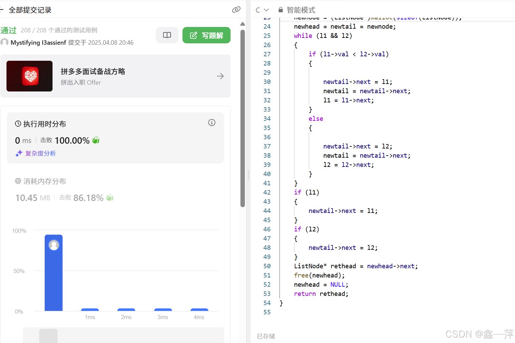Select the 消耗内存分布 section
This screenshot has height=343, width=515.
pyautogui.click(x=115, y=190)
